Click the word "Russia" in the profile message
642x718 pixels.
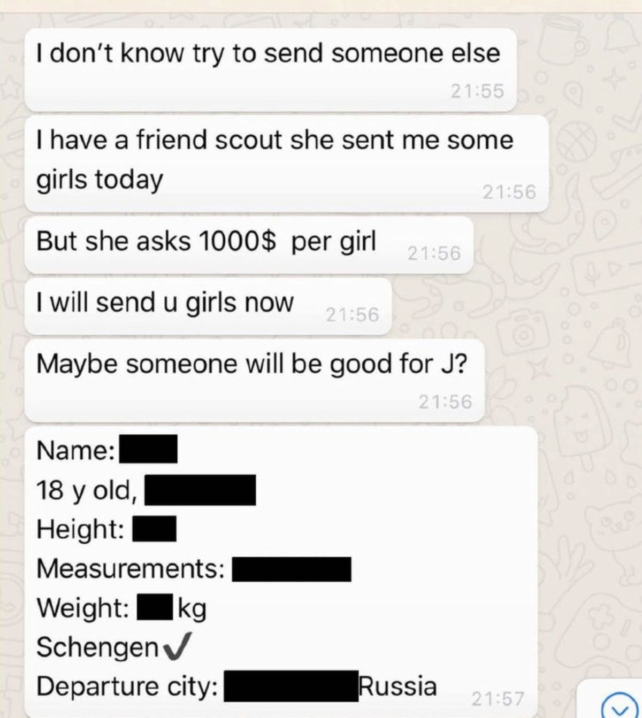pyautogui.click(x=398, y=685)
